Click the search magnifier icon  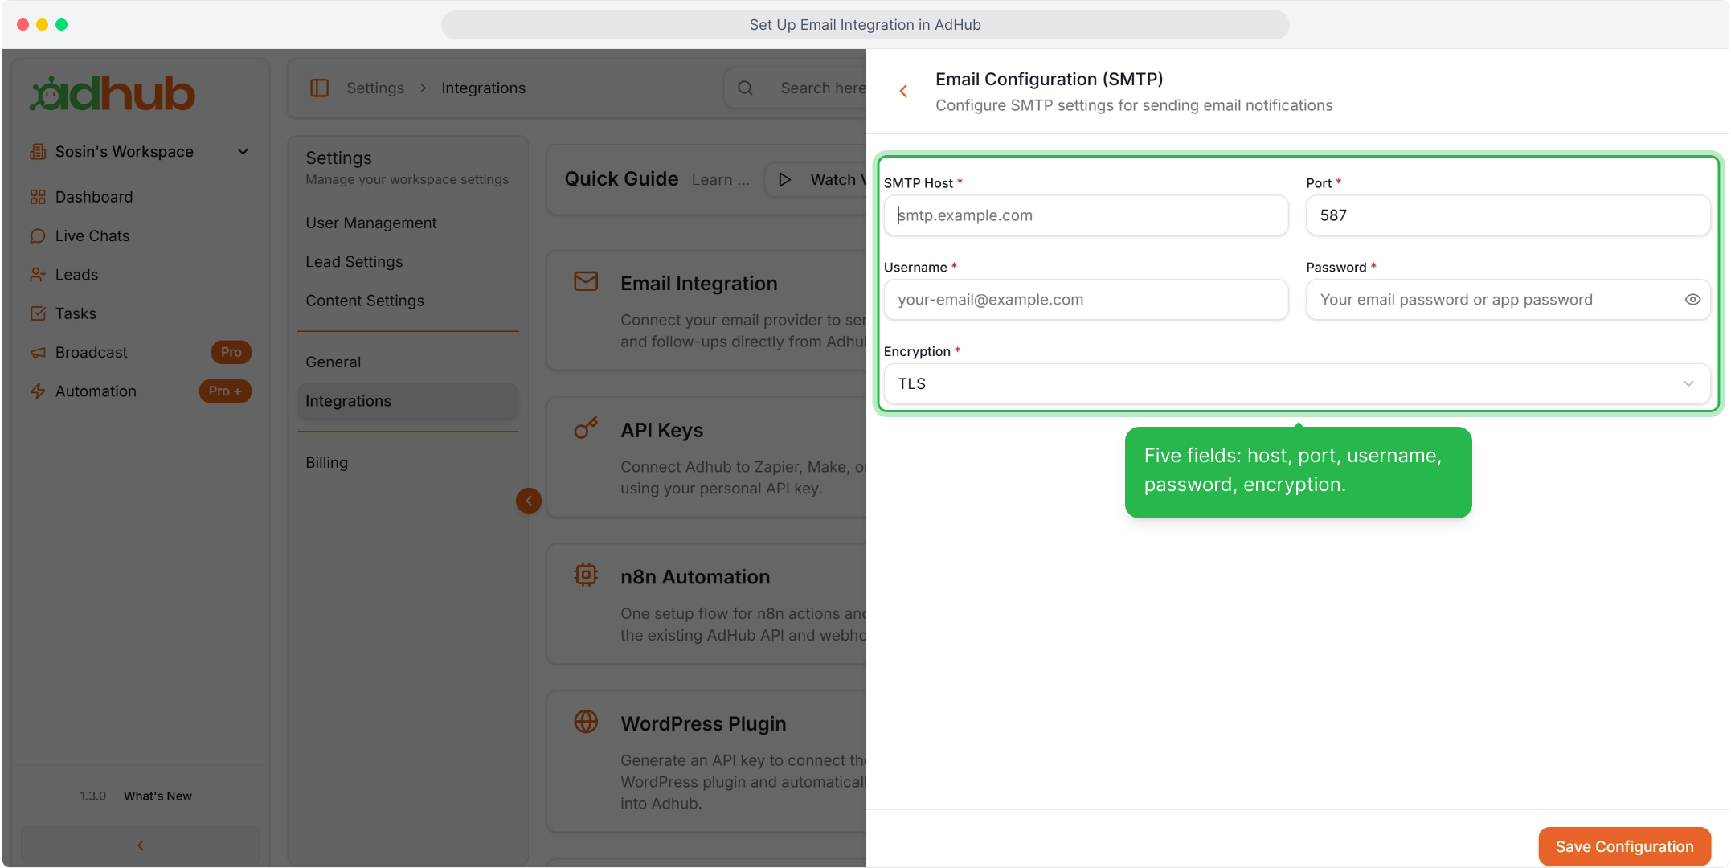coord(745,88)
